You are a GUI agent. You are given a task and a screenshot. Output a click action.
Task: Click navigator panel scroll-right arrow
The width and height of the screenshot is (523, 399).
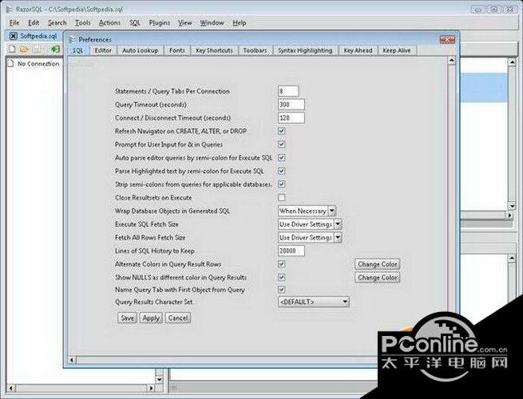point(151,389)
